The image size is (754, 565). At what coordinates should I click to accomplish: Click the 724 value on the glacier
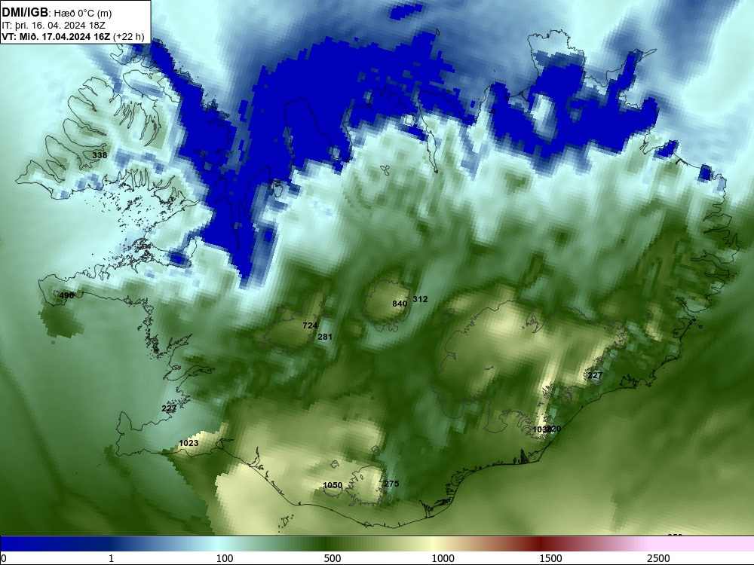(310, 325)
